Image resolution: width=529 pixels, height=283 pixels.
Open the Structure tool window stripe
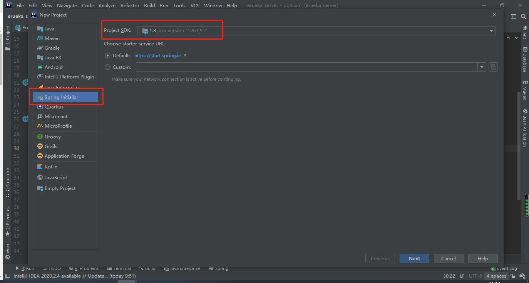point(7,183)
